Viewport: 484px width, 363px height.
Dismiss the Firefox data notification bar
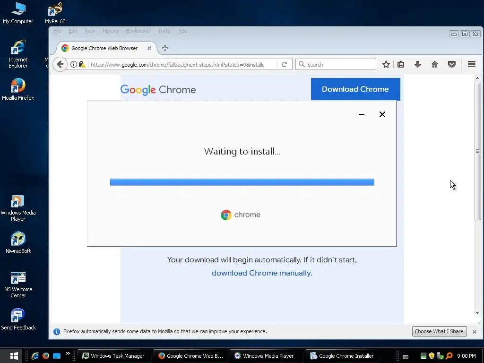475,331
